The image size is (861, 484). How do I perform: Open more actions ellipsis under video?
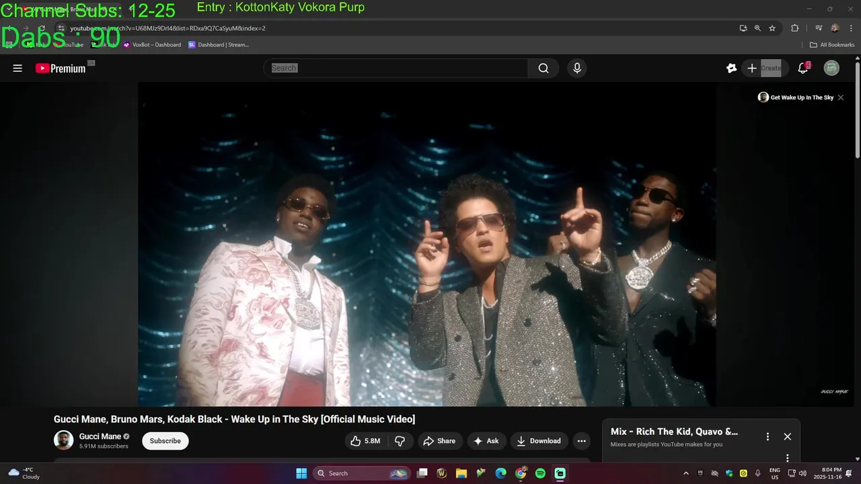tap(582, 441)
